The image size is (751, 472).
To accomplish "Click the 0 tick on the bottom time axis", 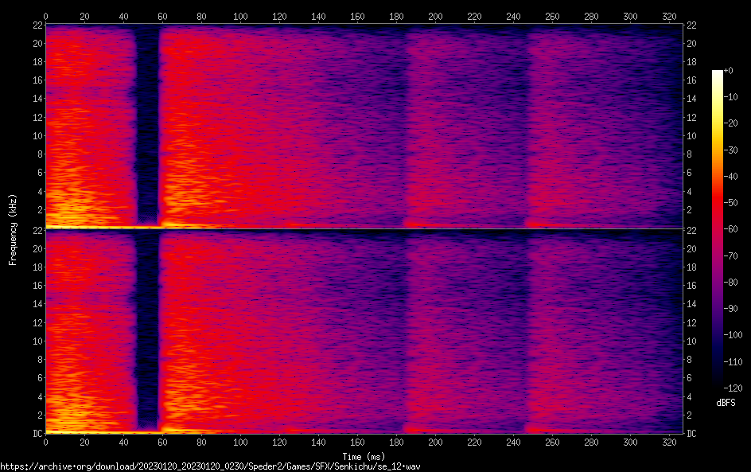I will point(46,441).
